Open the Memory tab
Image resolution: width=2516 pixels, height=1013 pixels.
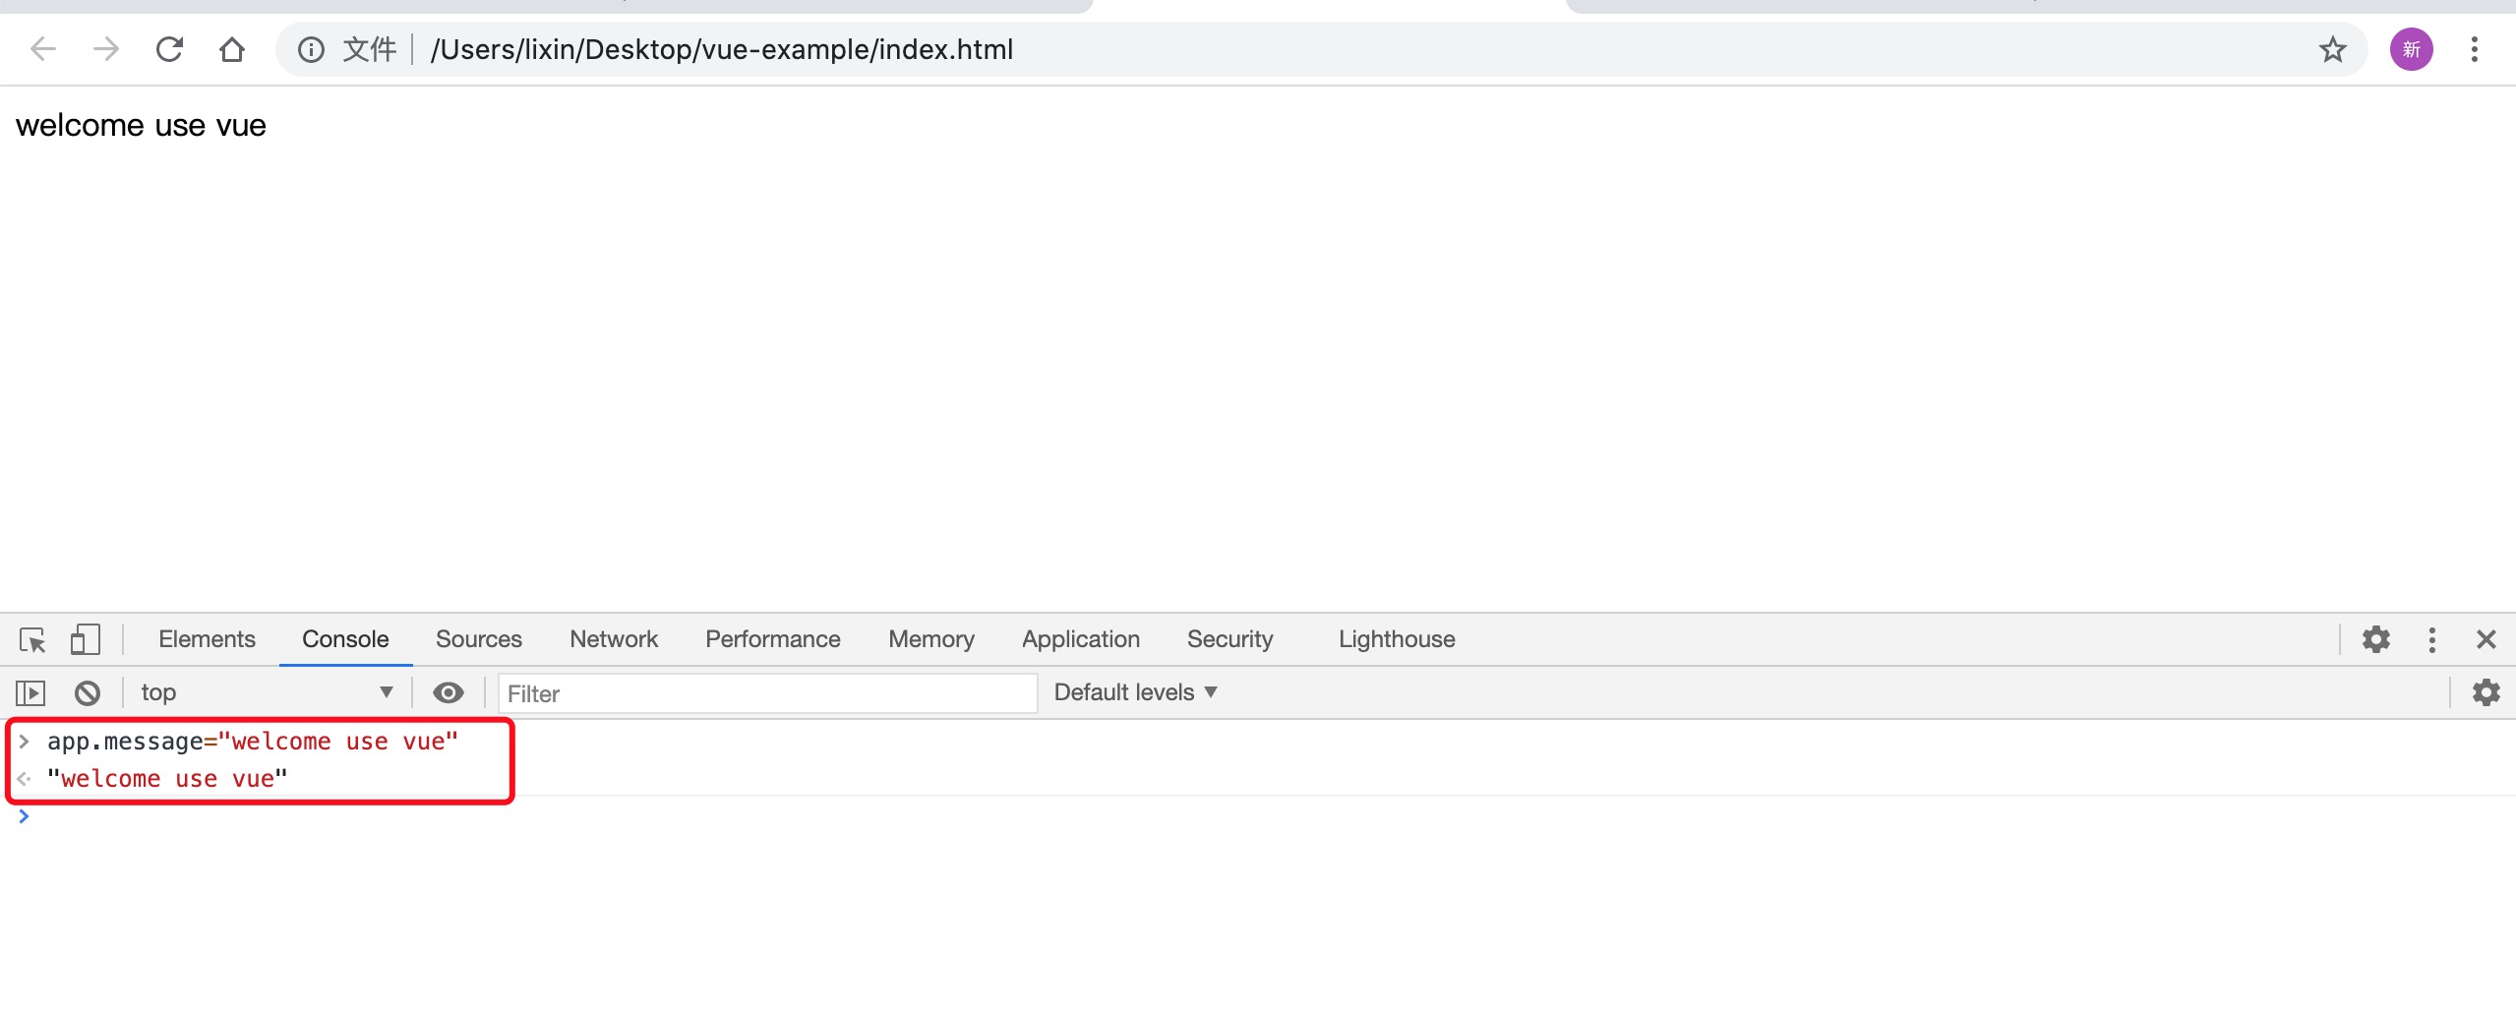(x=931, y=639)
